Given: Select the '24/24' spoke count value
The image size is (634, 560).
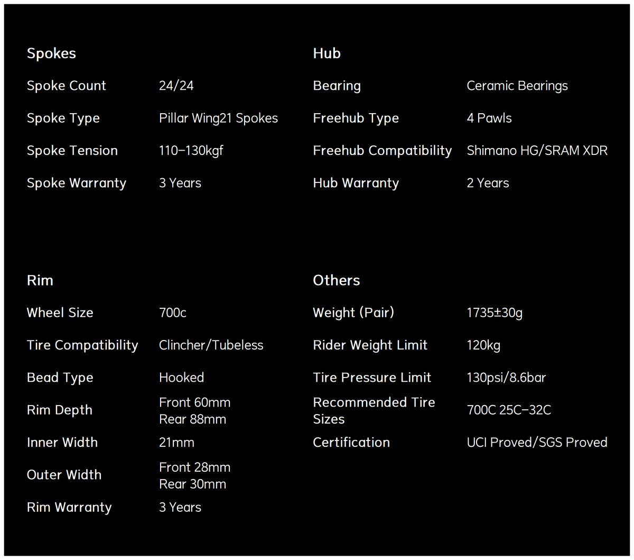Looking at the screenshot, I should (x=176, y=86).
